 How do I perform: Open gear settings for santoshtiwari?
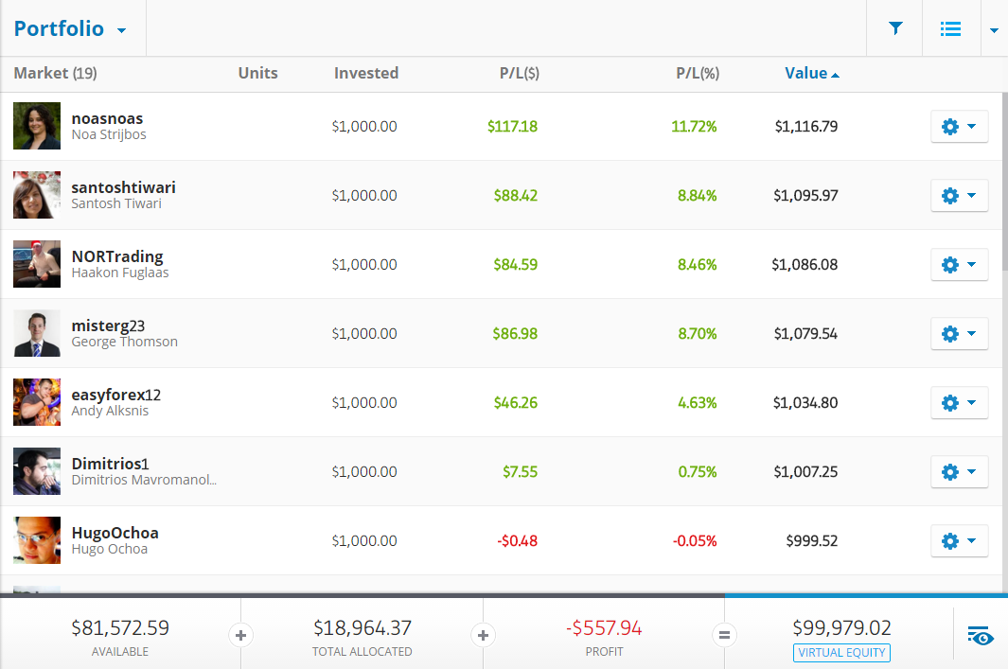(959, 196)
